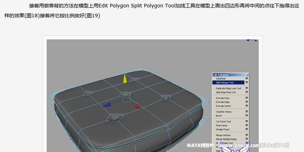This screenshot has width=304, height=152.
Task: Open Chamfer Vertex option box icon
Action: tap(246, 112)
